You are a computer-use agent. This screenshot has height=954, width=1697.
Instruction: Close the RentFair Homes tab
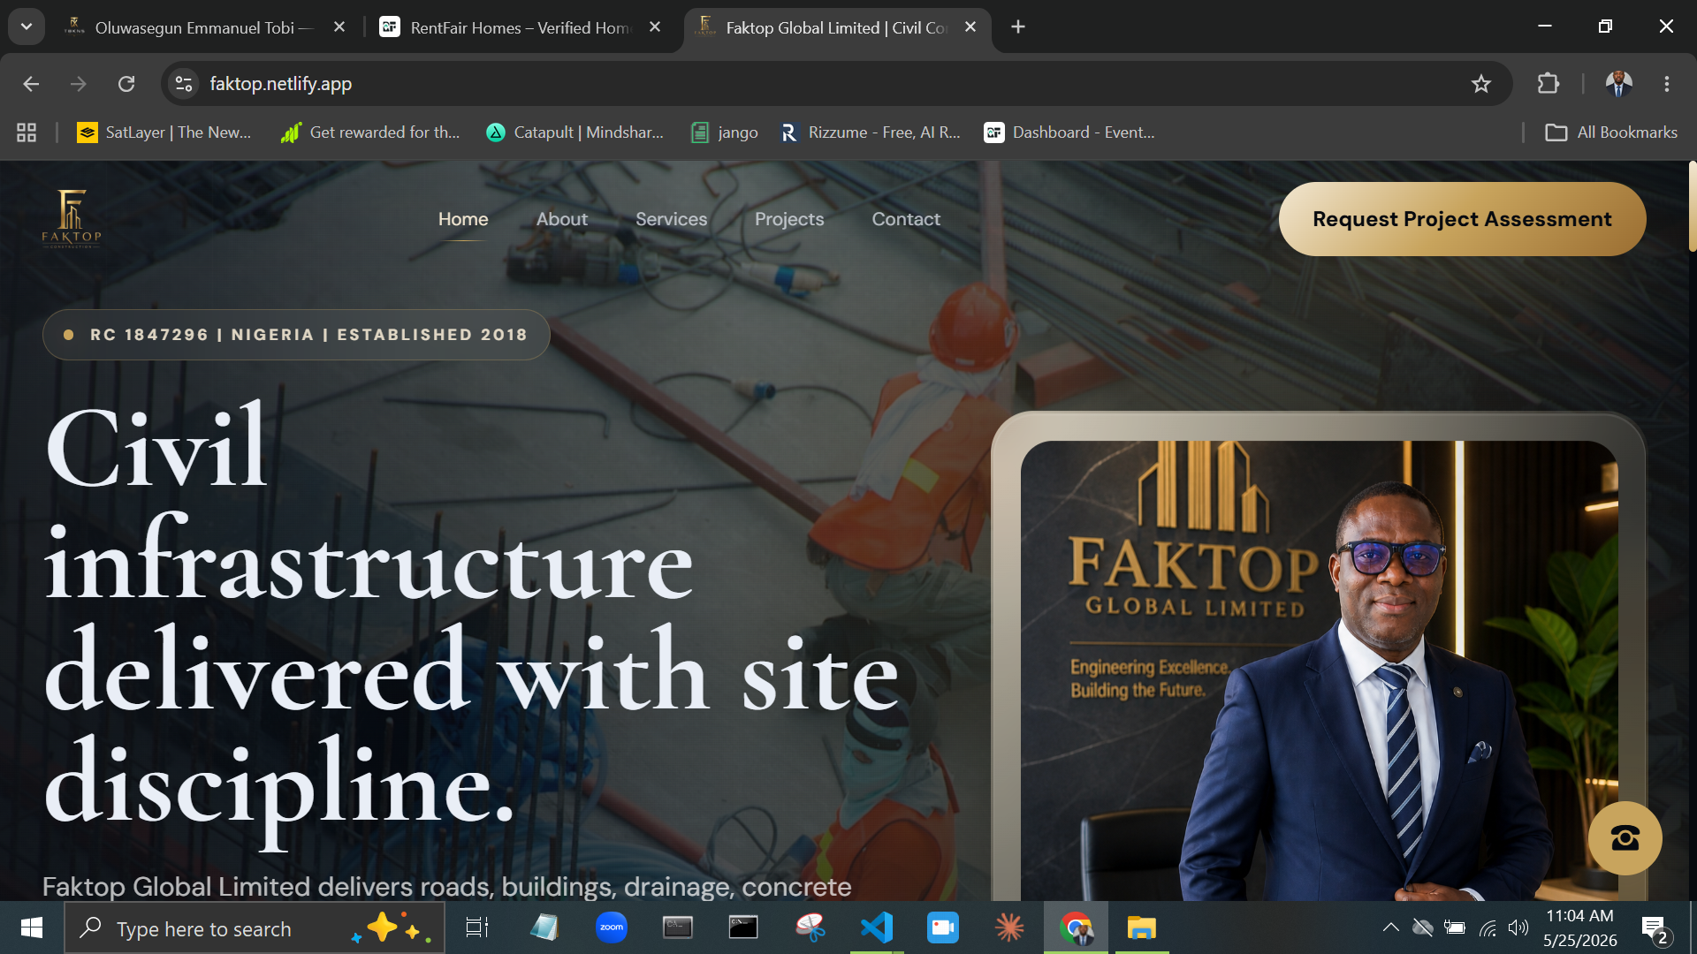pos(655,27)
